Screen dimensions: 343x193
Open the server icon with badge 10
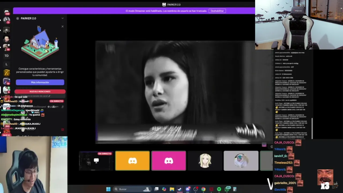(6, 47)
